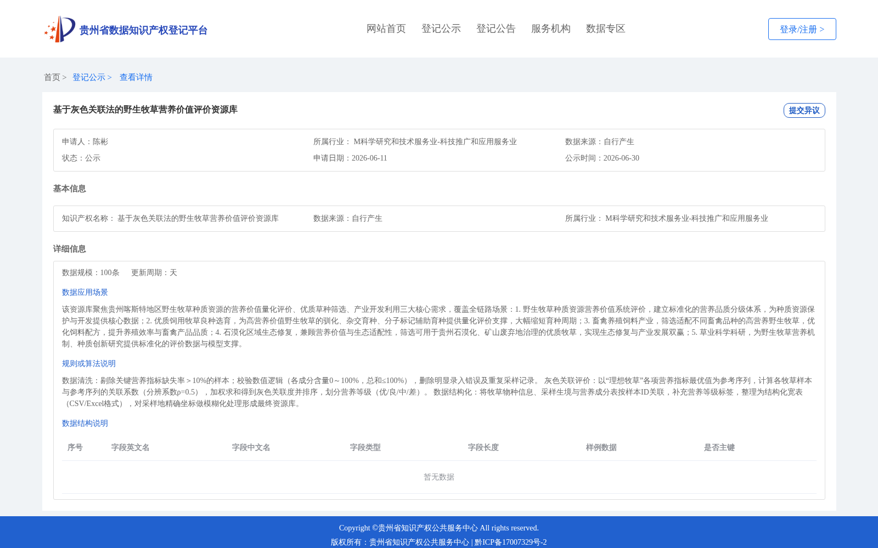Click 登记公示 breadcrumb link
The height and width of the screenshot is (548, 878).
coord(89,77)
